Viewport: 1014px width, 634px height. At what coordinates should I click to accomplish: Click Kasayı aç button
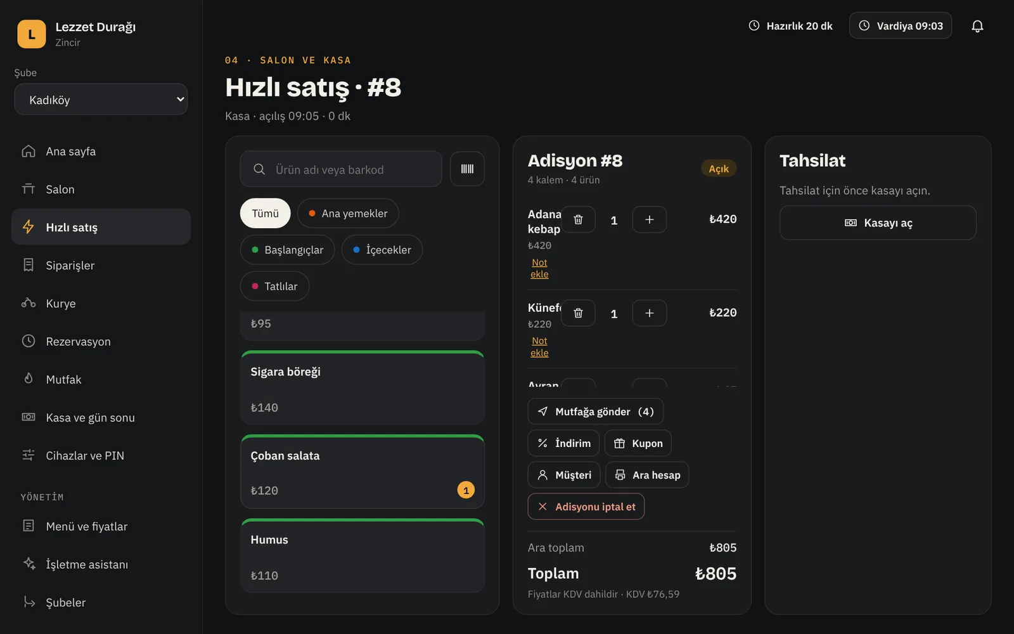click(878, 223)
